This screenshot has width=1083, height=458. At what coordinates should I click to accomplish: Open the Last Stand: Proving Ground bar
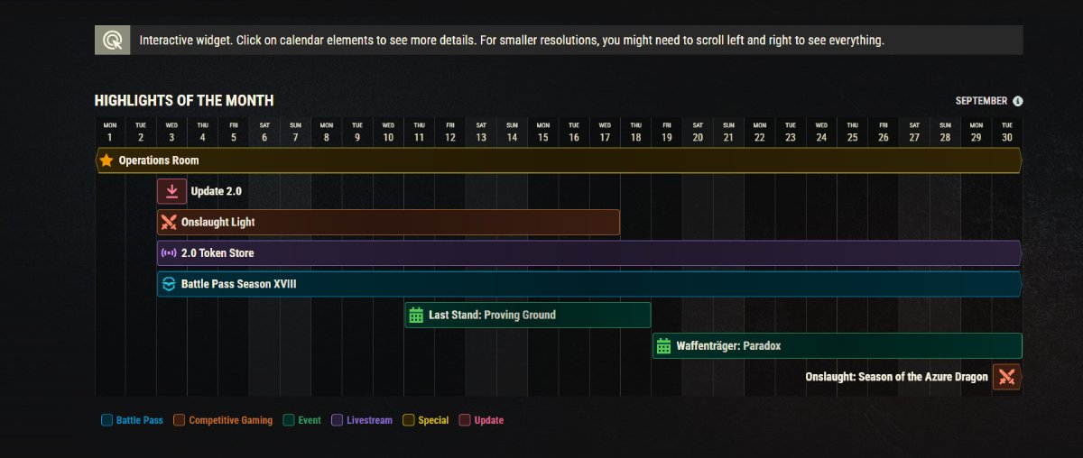528,315
